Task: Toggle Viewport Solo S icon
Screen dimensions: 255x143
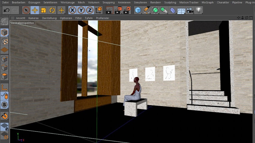Action: [x=4, y=105]
